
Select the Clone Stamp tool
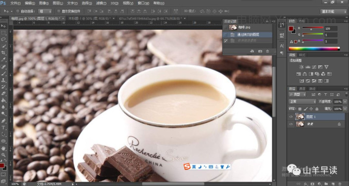click(3, 80)
